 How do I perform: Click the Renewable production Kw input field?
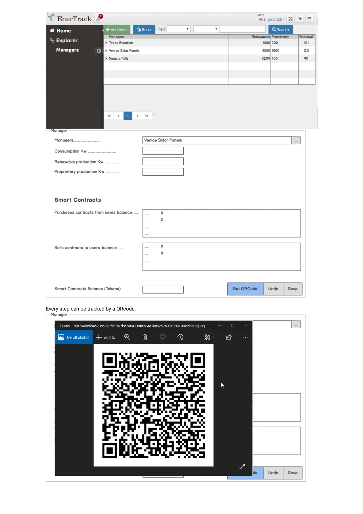(x=163, y=161)
